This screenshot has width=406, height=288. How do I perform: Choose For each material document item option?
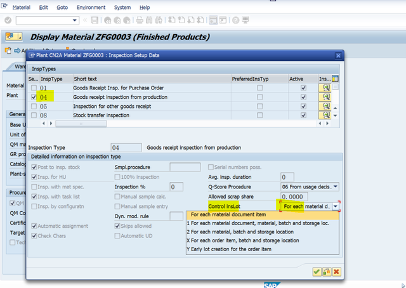pos(262,214)
